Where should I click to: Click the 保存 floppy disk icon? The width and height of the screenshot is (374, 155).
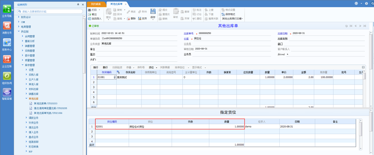[153, 11]
